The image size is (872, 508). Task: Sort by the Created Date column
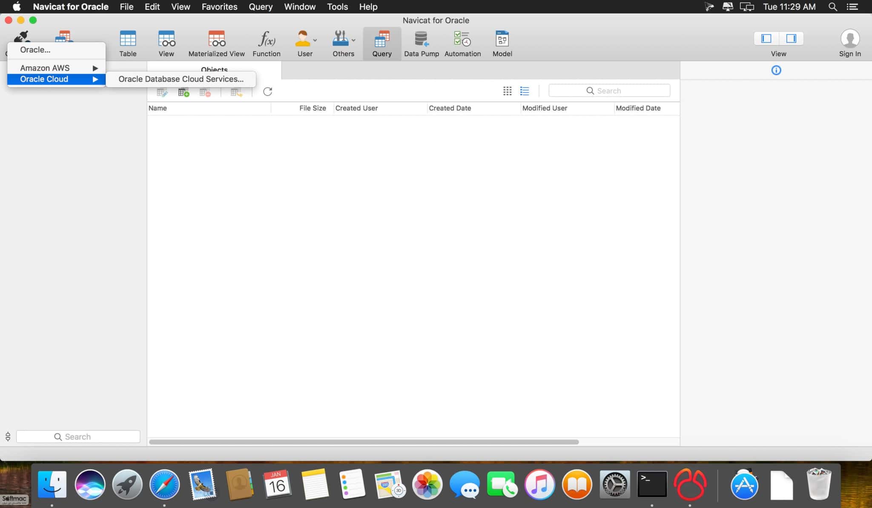click(474, 108)
